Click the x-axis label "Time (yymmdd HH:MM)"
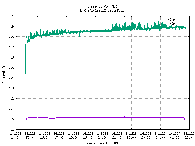Viewport: 195px width, 146px height. tap(102, 143)
